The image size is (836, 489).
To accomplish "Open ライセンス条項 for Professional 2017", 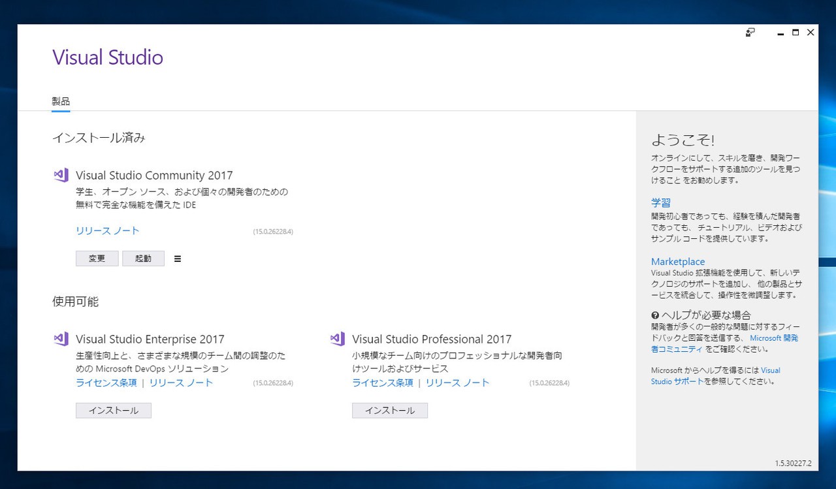I will pyautogui.click(x=383, y=383).
